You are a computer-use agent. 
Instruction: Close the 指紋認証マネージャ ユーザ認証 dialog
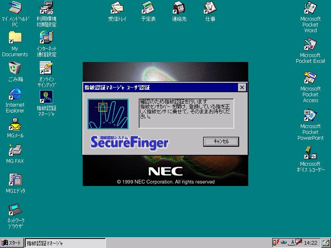242,87
